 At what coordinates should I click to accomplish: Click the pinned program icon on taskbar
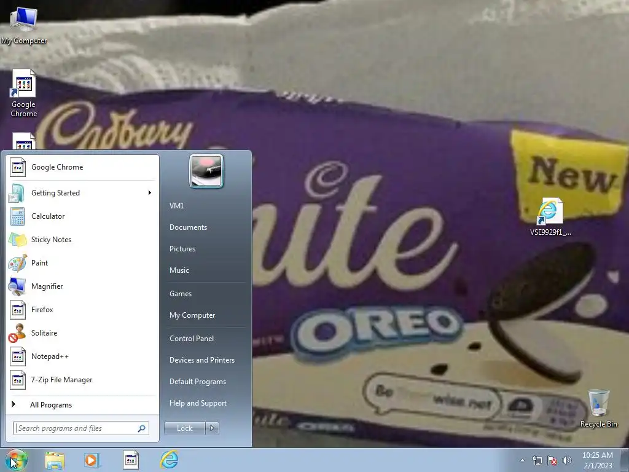[130, 460]
